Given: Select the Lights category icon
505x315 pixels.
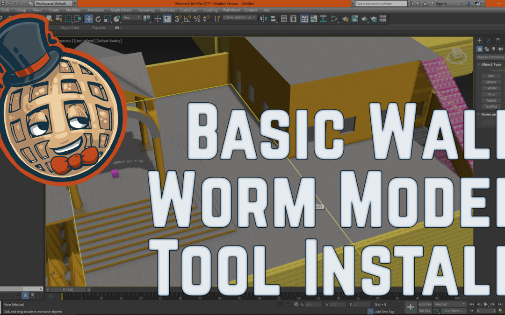Looking at the screenshot, I should pos(493,49).
